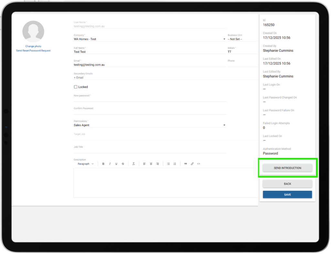Insert a code block in description

pos(198,164)
